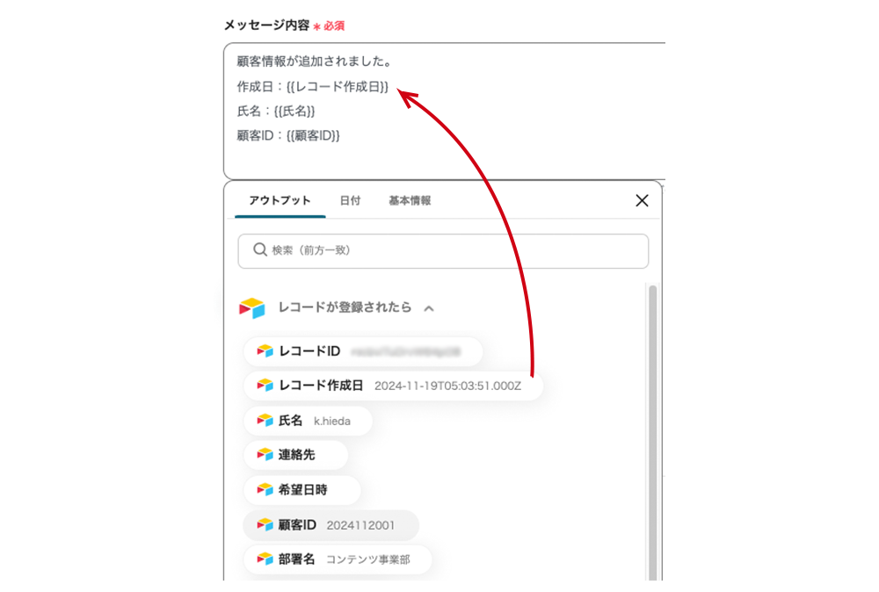Click the Airtable icon in レコード作成日 chip

[265, 386]
